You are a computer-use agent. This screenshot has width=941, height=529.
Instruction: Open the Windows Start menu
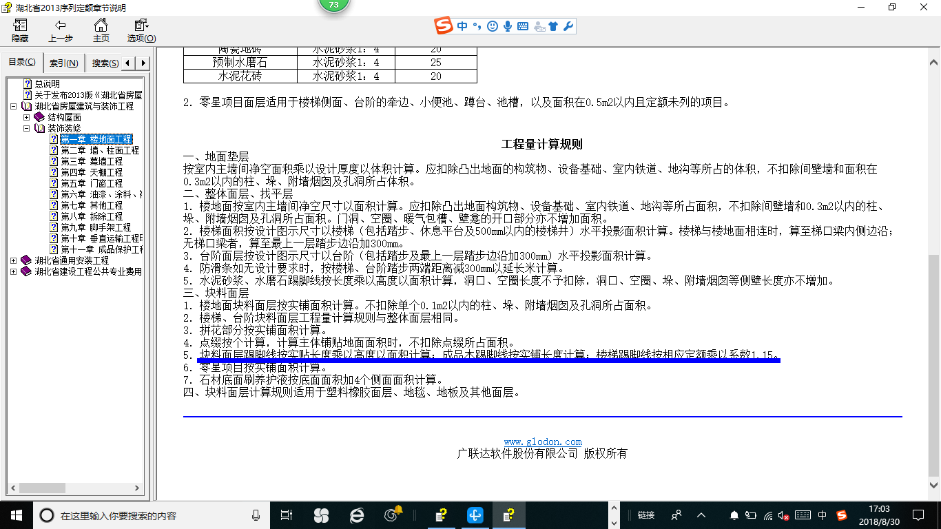(16, 515)
